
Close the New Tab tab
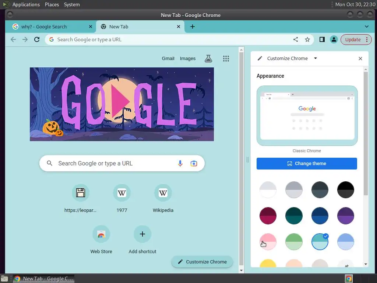[179, 27]
